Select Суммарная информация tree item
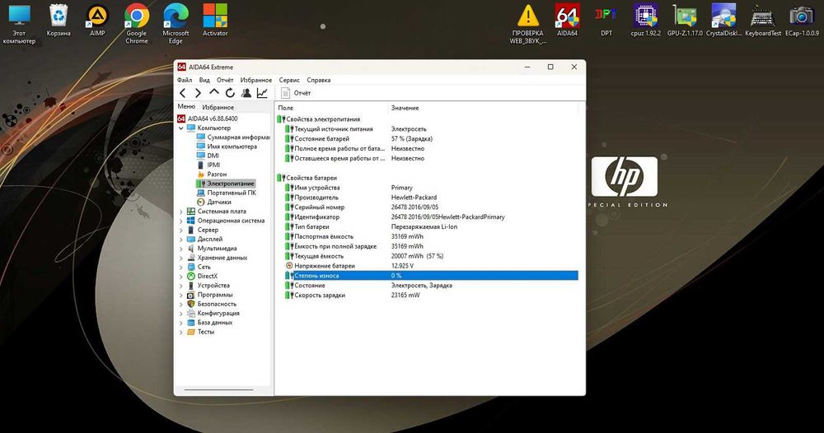 pos(238,137)
